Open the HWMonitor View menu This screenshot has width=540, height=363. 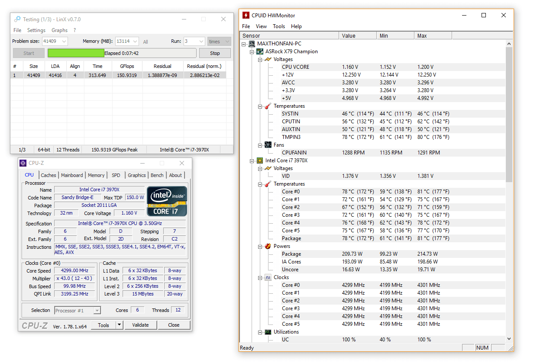coord(261,26)
